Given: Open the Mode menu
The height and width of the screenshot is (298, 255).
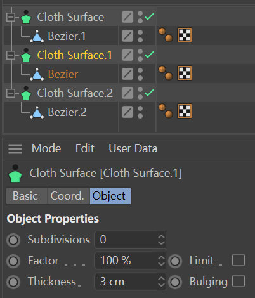Looking at the screenshot, I should pyautogui.click(x=46, y=148).
